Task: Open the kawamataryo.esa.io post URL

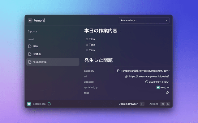Action: pyautogui.click(x=149, y=76)
